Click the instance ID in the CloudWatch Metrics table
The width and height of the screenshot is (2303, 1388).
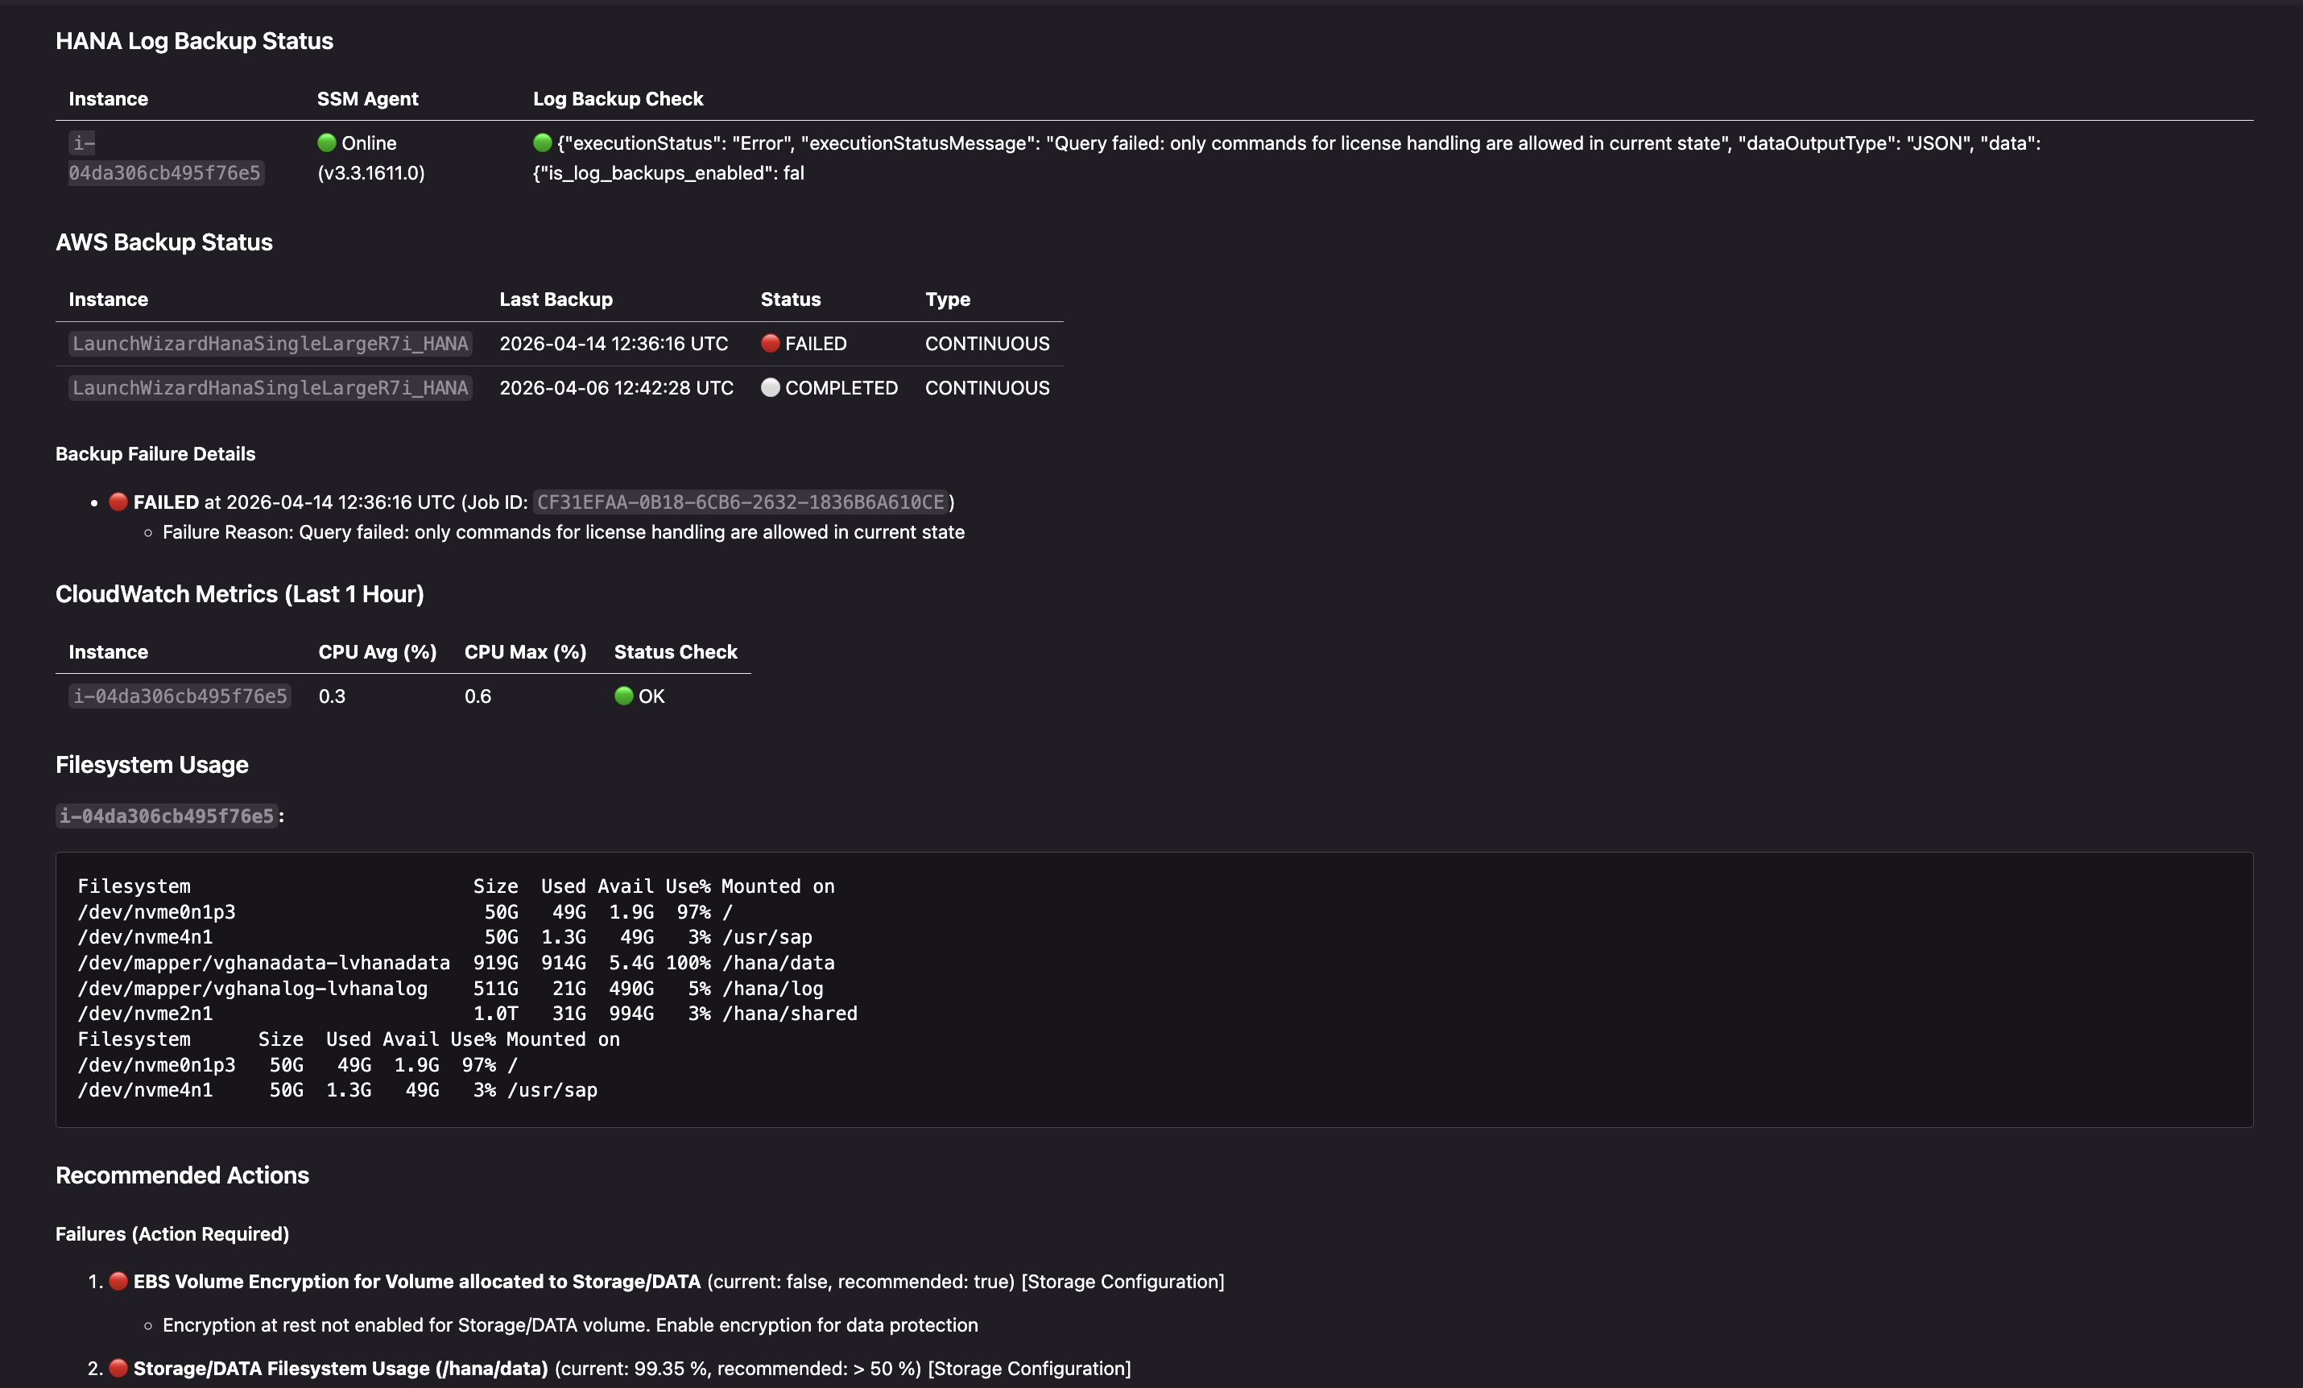click(x=180, y=696)
